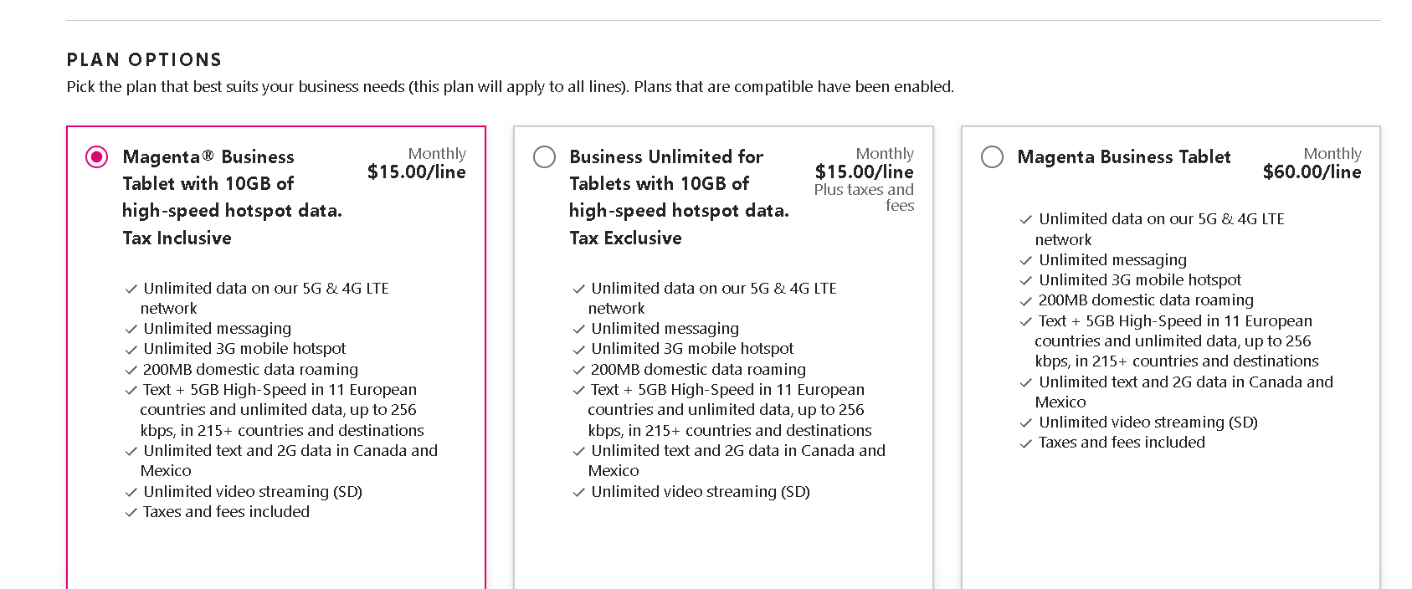Select the Magenta Business Tablet $60 plan radio button
The width and height of the screenshot is (1412, 589).
(992, 156)
